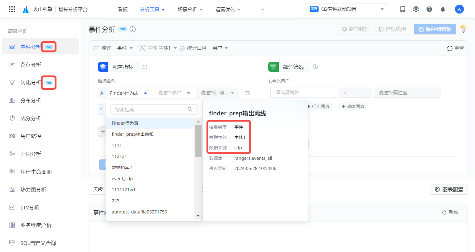Viewport: 475px width, 252px height.
Task: Click the 业务维度分析 icon in sidebar
Action: click(x=12, y=225)
